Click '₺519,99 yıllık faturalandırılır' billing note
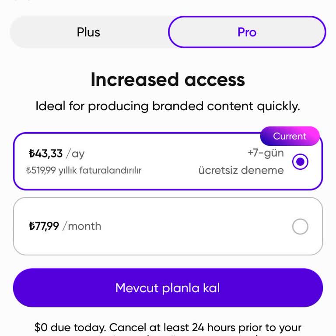Image resolution: width=336 pixels, height=336 pixels. point(84,170)
